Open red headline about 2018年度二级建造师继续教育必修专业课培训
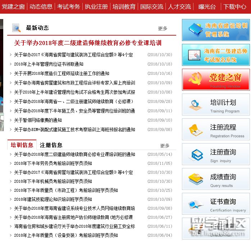Image resolution: width=251 pixels, height=241 pixels. tap(88, 43)
